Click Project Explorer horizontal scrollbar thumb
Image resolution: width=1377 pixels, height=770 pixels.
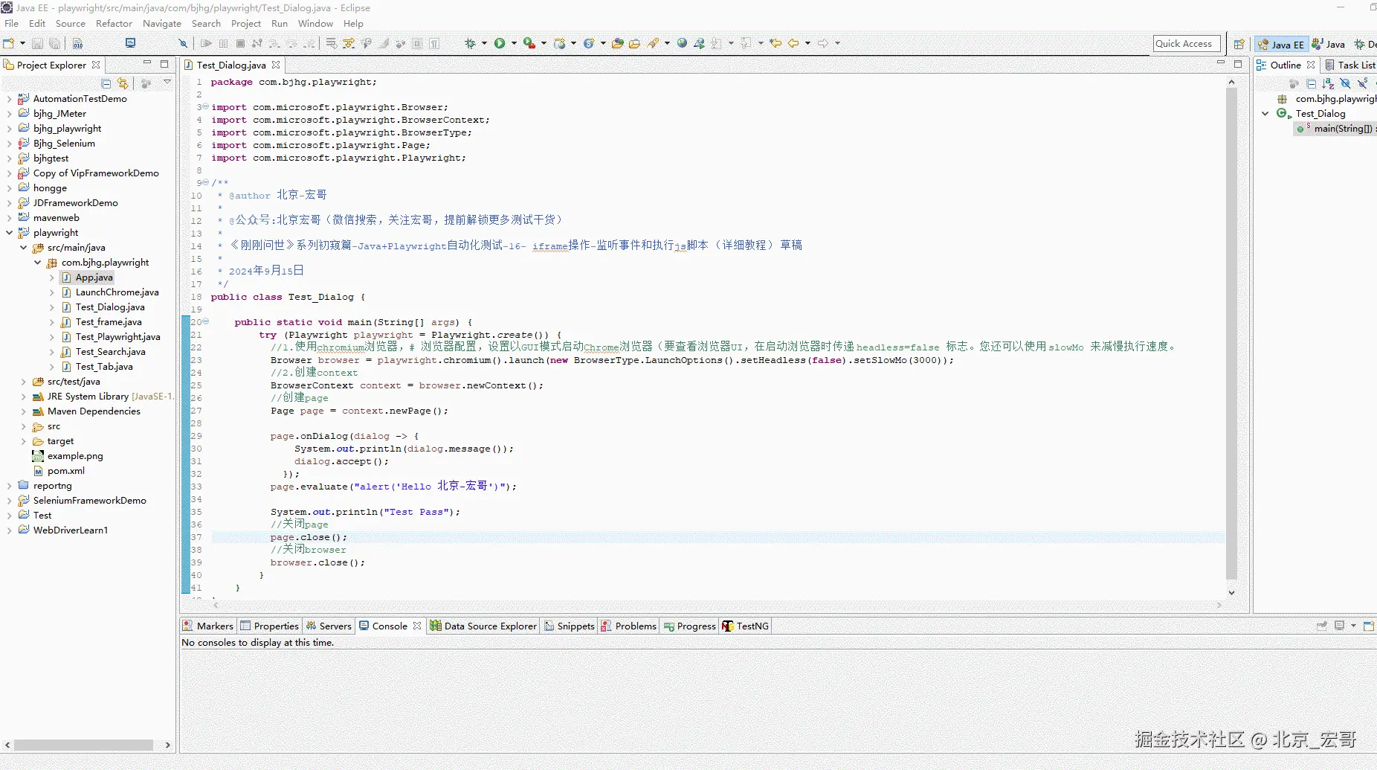(83, 745)
